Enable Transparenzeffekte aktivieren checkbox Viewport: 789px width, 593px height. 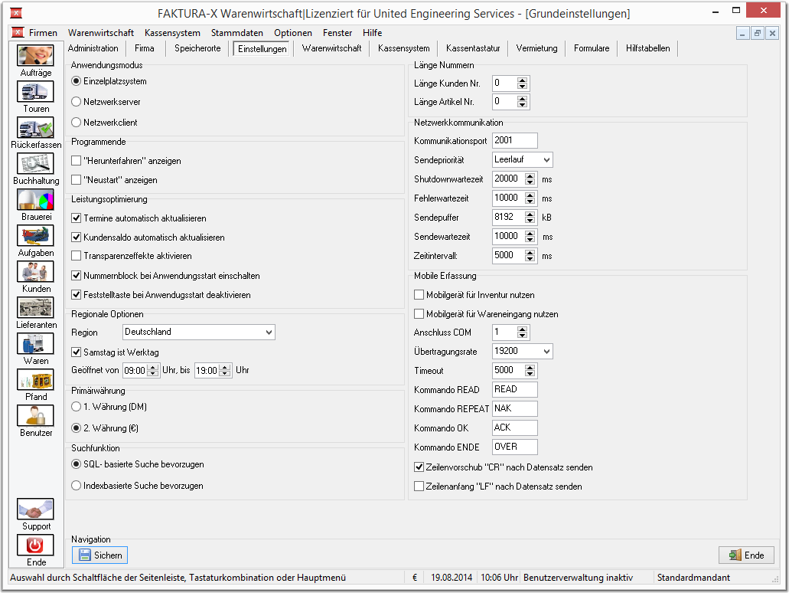76,256
